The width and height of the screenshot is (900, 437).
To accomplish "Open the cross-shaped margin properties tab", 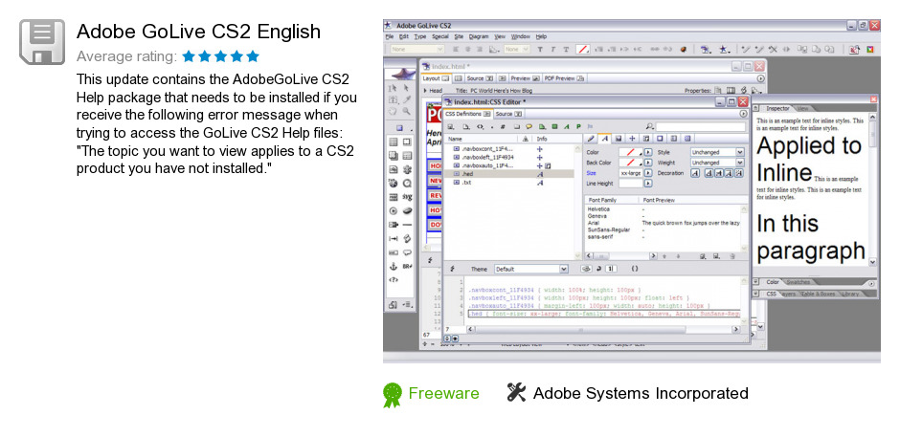I will pyautogui.click(x=632, y=139).
